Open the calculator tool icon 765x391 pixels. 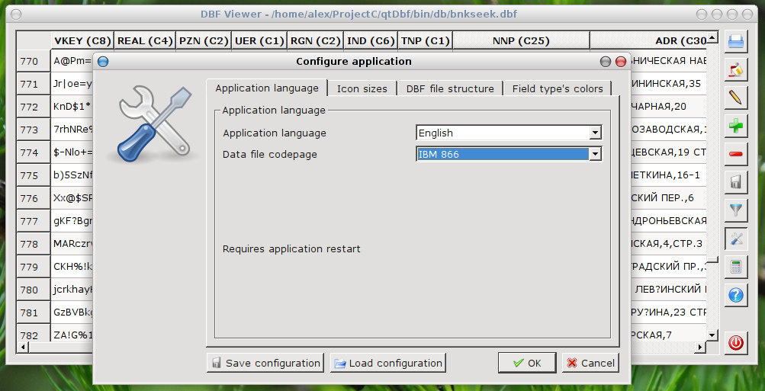(x=735, y=266)
